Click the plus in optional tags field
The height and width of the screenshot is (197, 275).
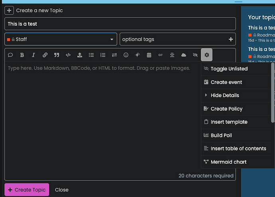tap(231, 39)
